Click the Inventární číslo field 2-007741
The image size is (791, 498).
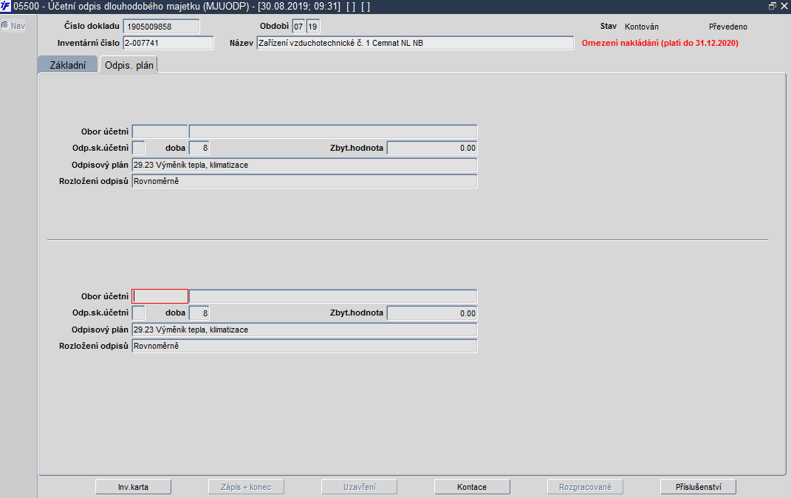click(x=168, y=43)
